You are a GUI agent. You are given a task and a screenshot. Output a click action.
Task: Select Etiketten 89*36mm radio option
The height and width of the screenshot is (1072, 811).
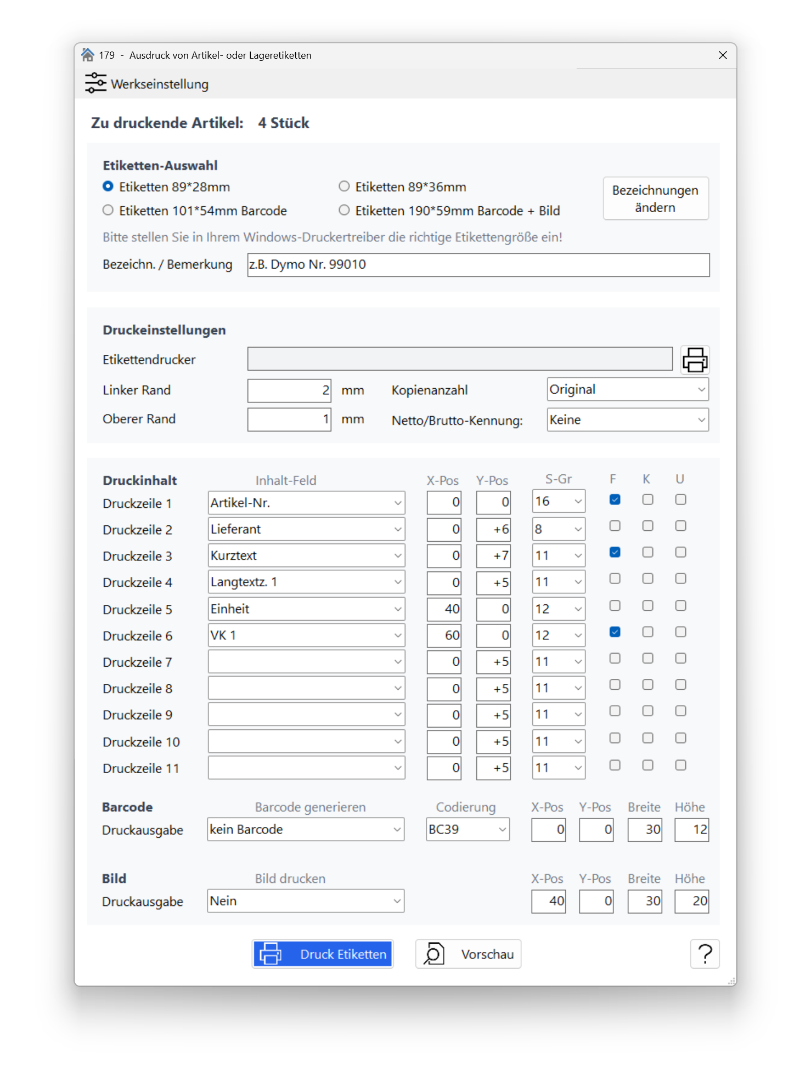coord(344,187)
